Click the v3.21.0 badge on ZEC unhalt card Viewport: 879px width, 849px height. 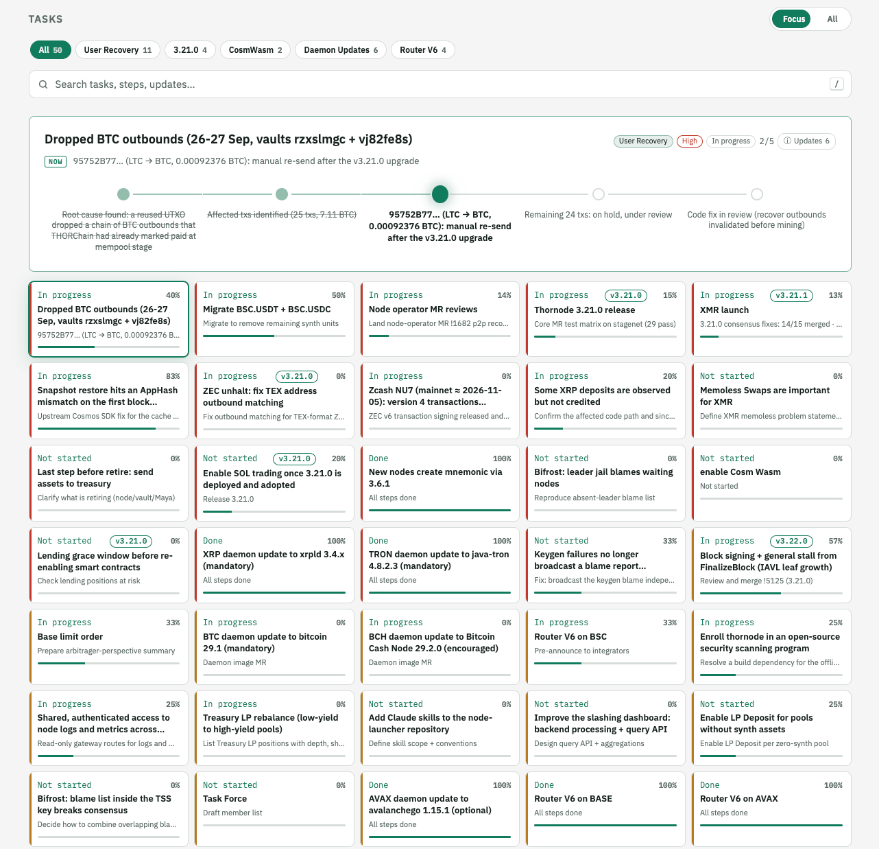(297, 377)
